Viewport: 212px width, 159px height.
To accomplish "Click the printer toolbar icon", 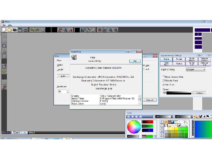I will (25, 30).
